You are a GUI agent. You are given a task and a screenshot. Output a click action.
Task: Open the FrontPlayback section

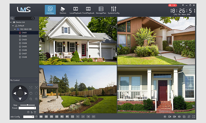[x=88, y=10]
